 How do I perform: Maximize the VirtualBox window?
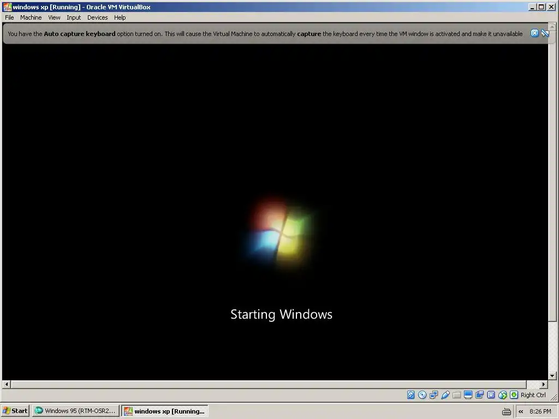(541, 7)
